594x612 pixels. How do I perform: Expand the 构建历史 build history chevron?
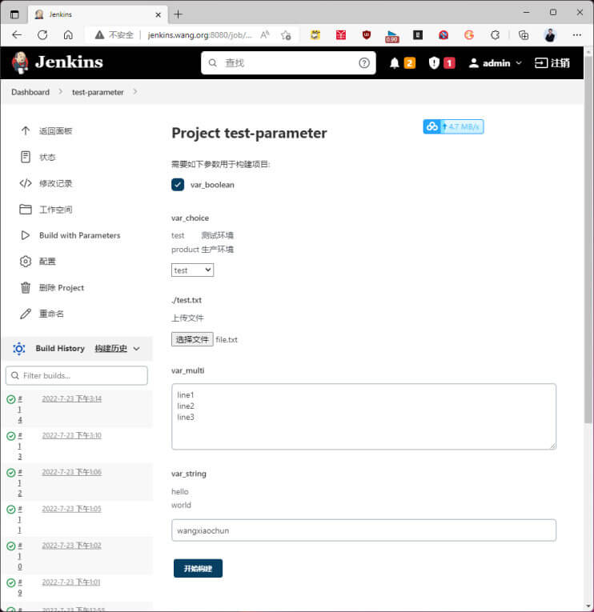tap(136, 349)
